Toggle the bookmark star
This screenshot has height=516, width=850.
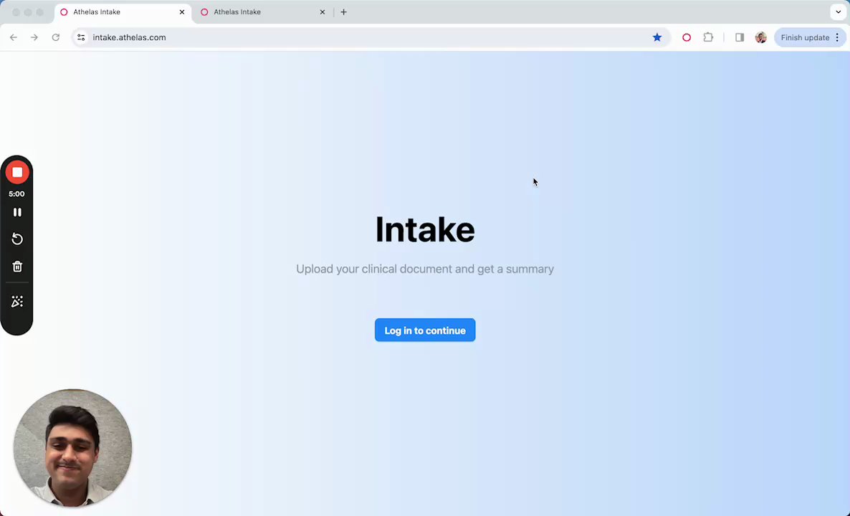coord(657,37)
